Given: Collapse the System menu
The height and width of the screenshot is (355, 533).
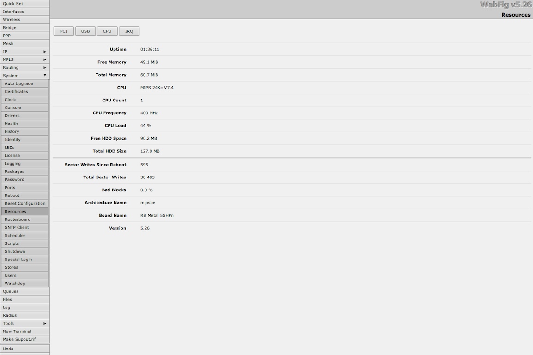Looking at the screenshot, I should pos(24,76).
